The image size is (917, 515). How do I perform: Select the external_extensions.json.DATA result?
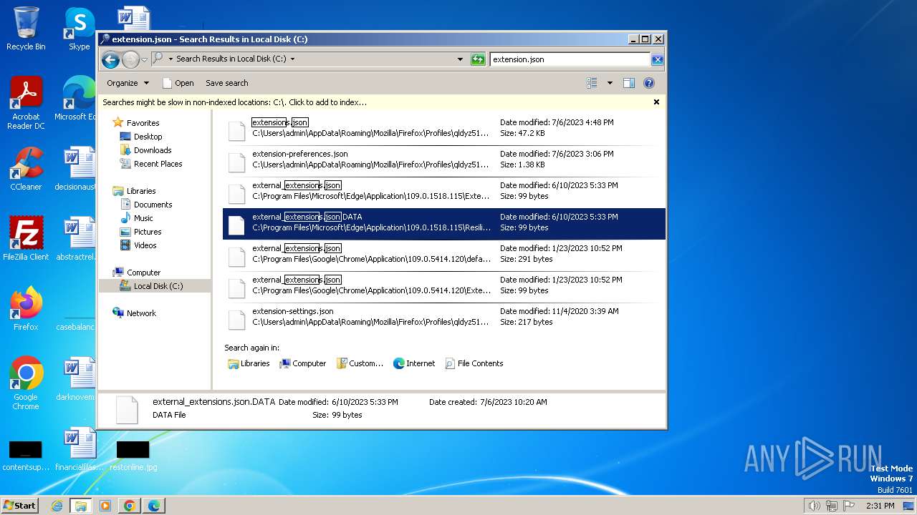(444, 224)
